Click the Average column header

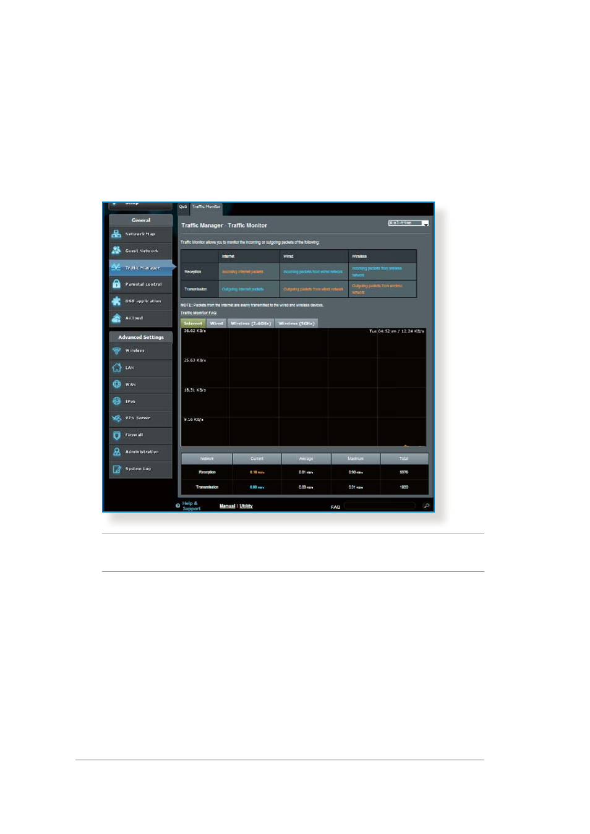pyautogui.click(x=306, y=459)
